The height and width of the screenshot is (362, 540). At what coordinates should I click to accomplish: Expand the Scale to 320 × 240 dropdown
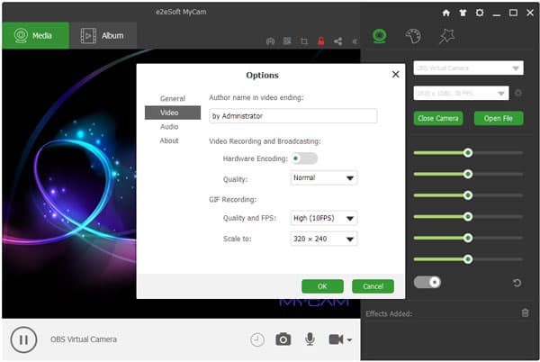(x=324, y=239)
